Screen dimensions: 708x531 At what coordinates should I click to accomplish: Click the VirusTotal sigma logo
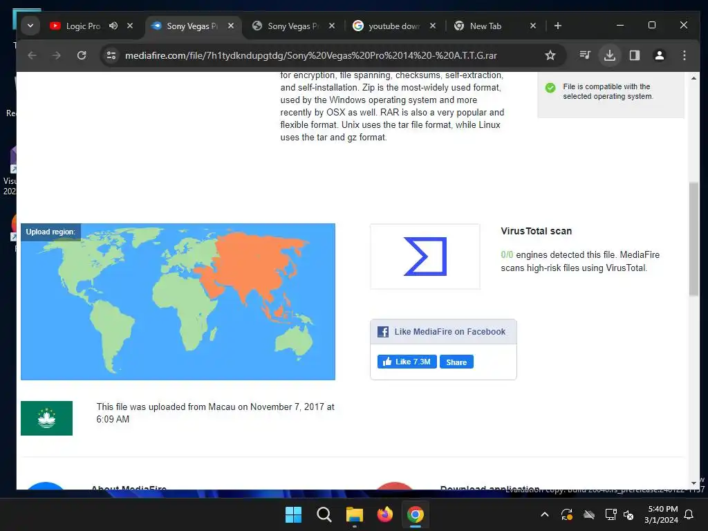coord(425,256)
